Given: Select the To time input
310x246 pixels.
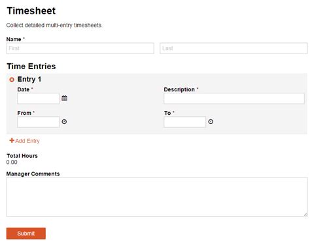Looking at the screenshot, I should (184, 122).
